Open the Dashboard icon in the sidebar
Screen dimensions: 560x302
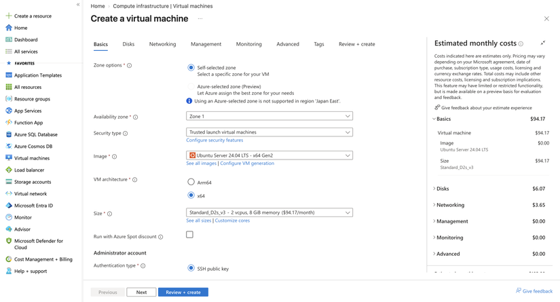[9, 39]
